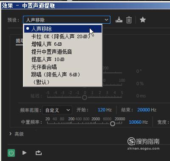Image resolution: width=170 pixels, height=161 pixels.
Task: Click the 0 % value field
Action: pos(140,83)
